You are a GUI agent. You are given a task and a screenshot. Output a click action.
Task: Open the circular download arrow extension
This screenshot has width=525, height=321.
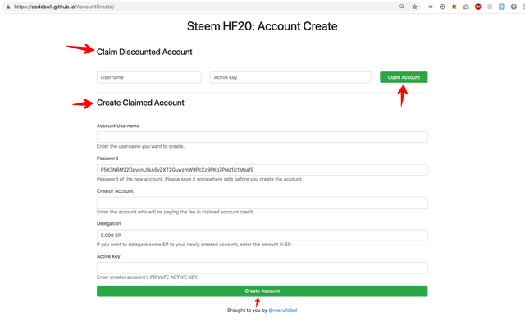click(442, 7)
